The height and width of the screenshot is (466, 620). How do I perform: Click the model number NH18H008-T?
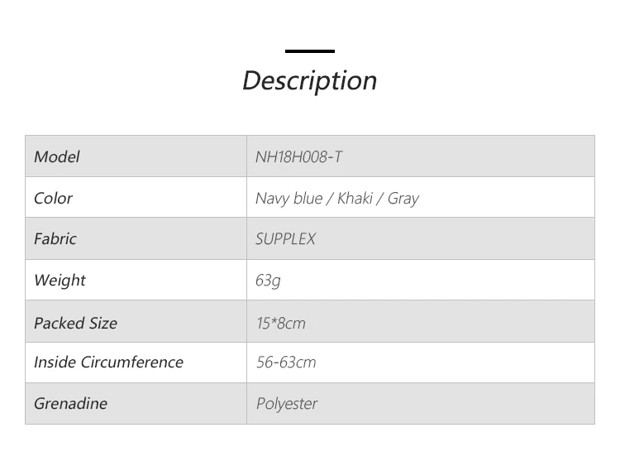[x=298, y=156]
